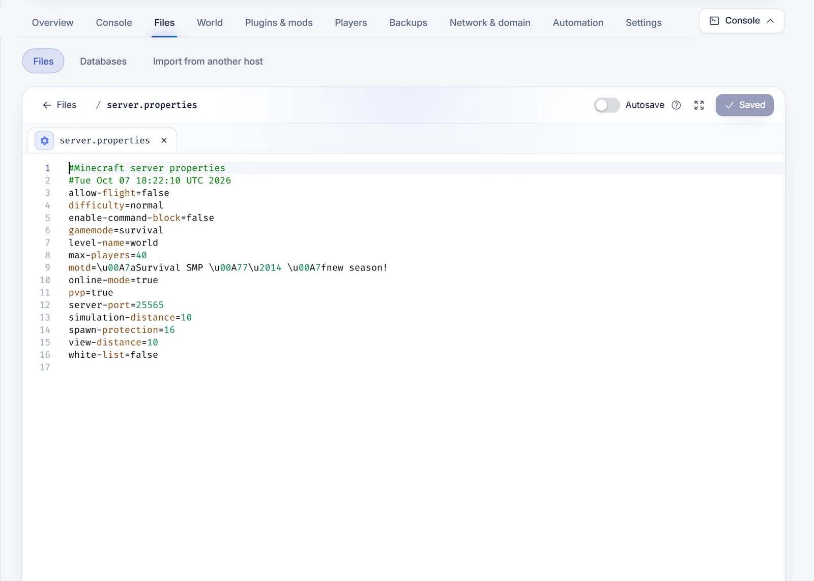Screen dimensions: 814x581
Task: Click the Autosave help question mark icon
Action: (676, 105)
